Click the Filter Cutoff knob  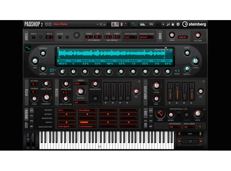point(81,91)
